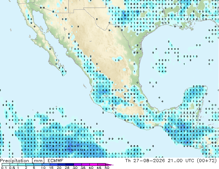Click the 40–45 mm magenta legend swatch
Image resolution: width=219 pixels, height=169 pixels.
pyautogui.click(x=94, y=165)
